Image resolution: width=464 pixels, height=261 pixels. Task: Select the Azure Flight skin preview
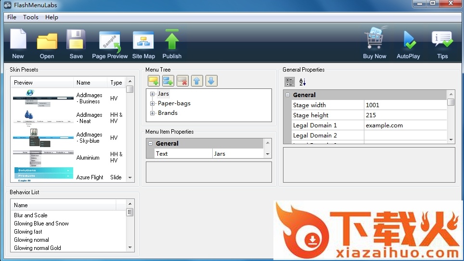click(43, 175)
